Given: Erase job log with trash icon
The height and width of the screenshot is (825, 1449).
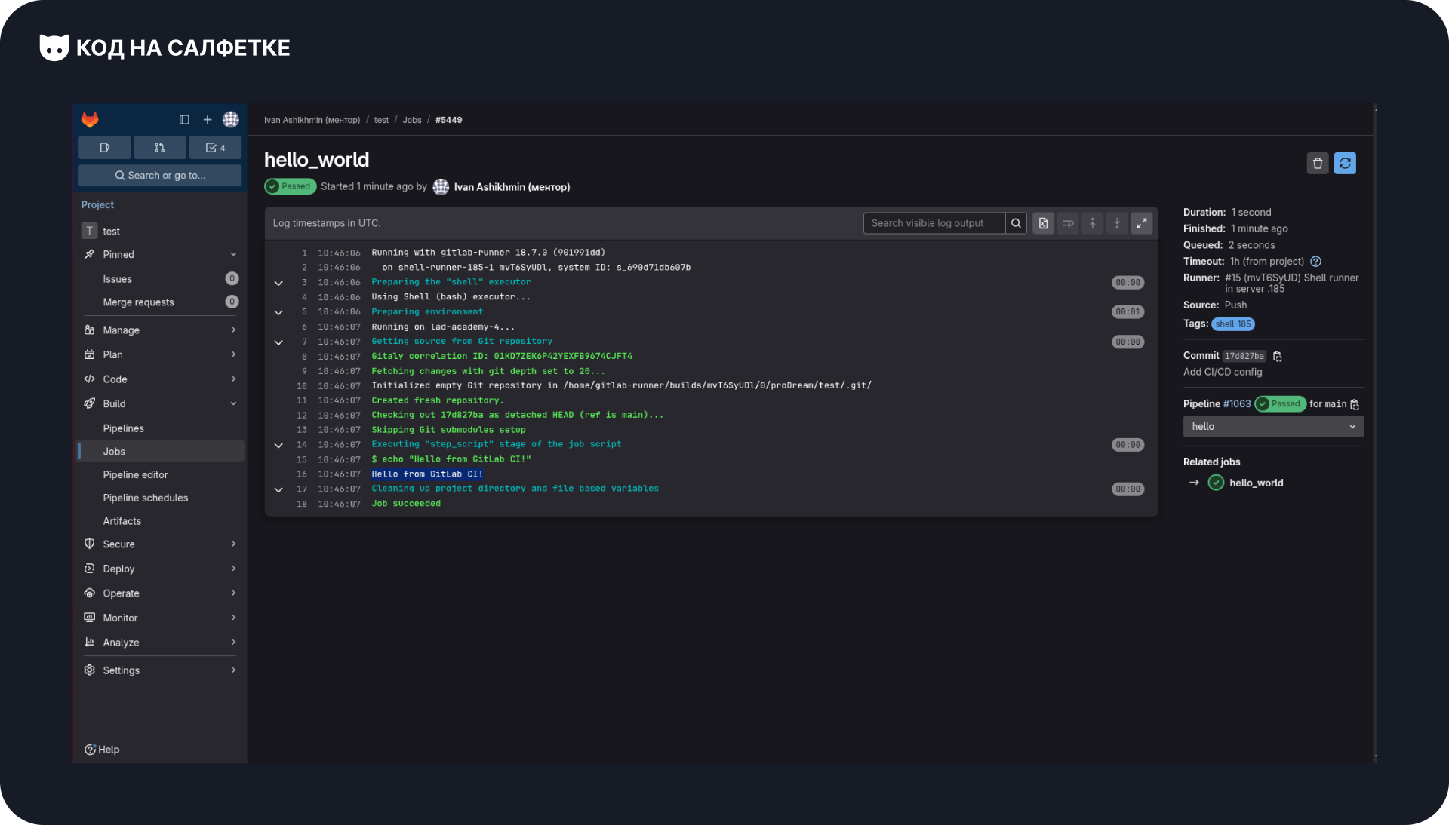Looking at the screenshot, I should (1318, 163).
